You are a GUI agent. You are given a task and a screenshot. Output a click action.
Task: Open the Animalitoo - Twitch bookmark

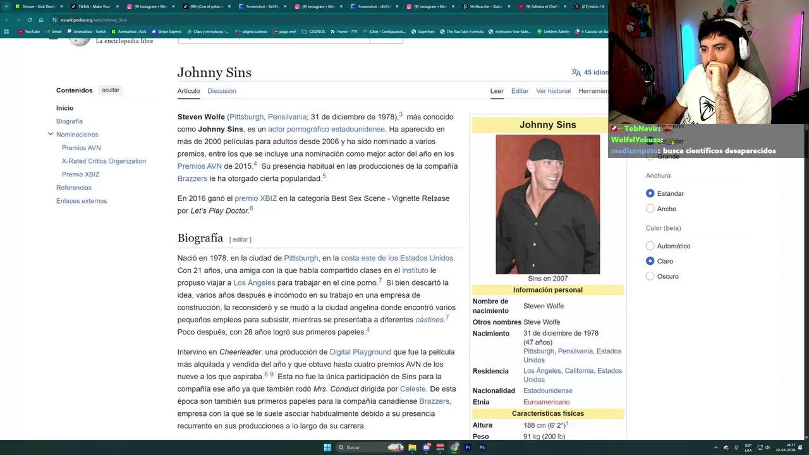pos(87,31)
